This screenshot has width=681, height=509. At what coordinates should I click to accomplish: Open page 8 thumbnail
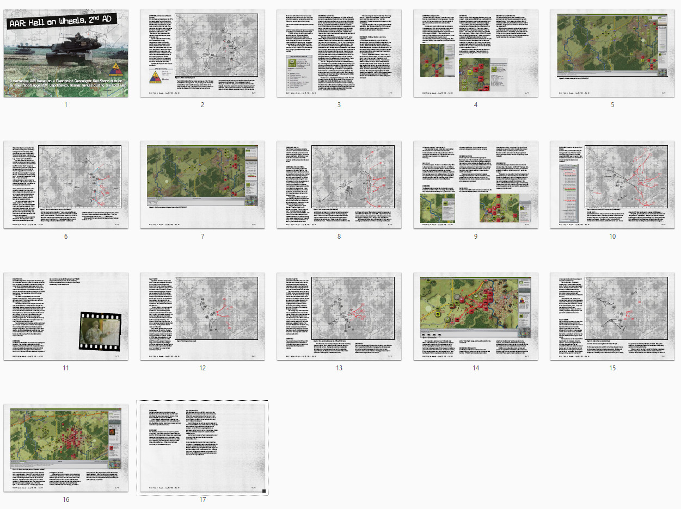tap(339, 185)
